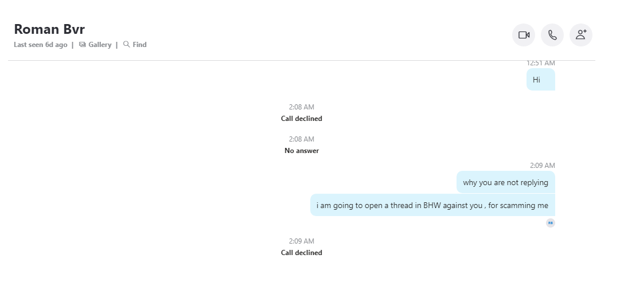Open Find to search the conversation
Screen dimensions: 624x286
click(140, 45)
